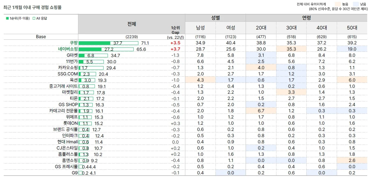Click the 50대 base count (615)

(x=352, y=37)
